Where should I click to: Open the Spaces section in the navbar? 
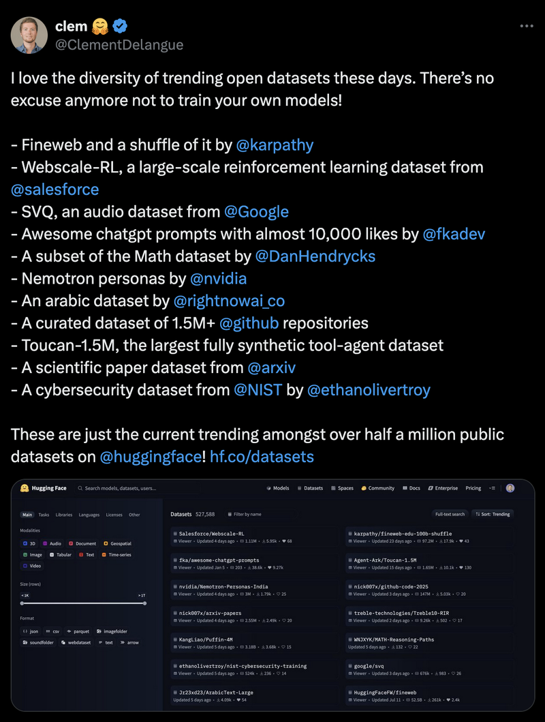coord(343,488)
